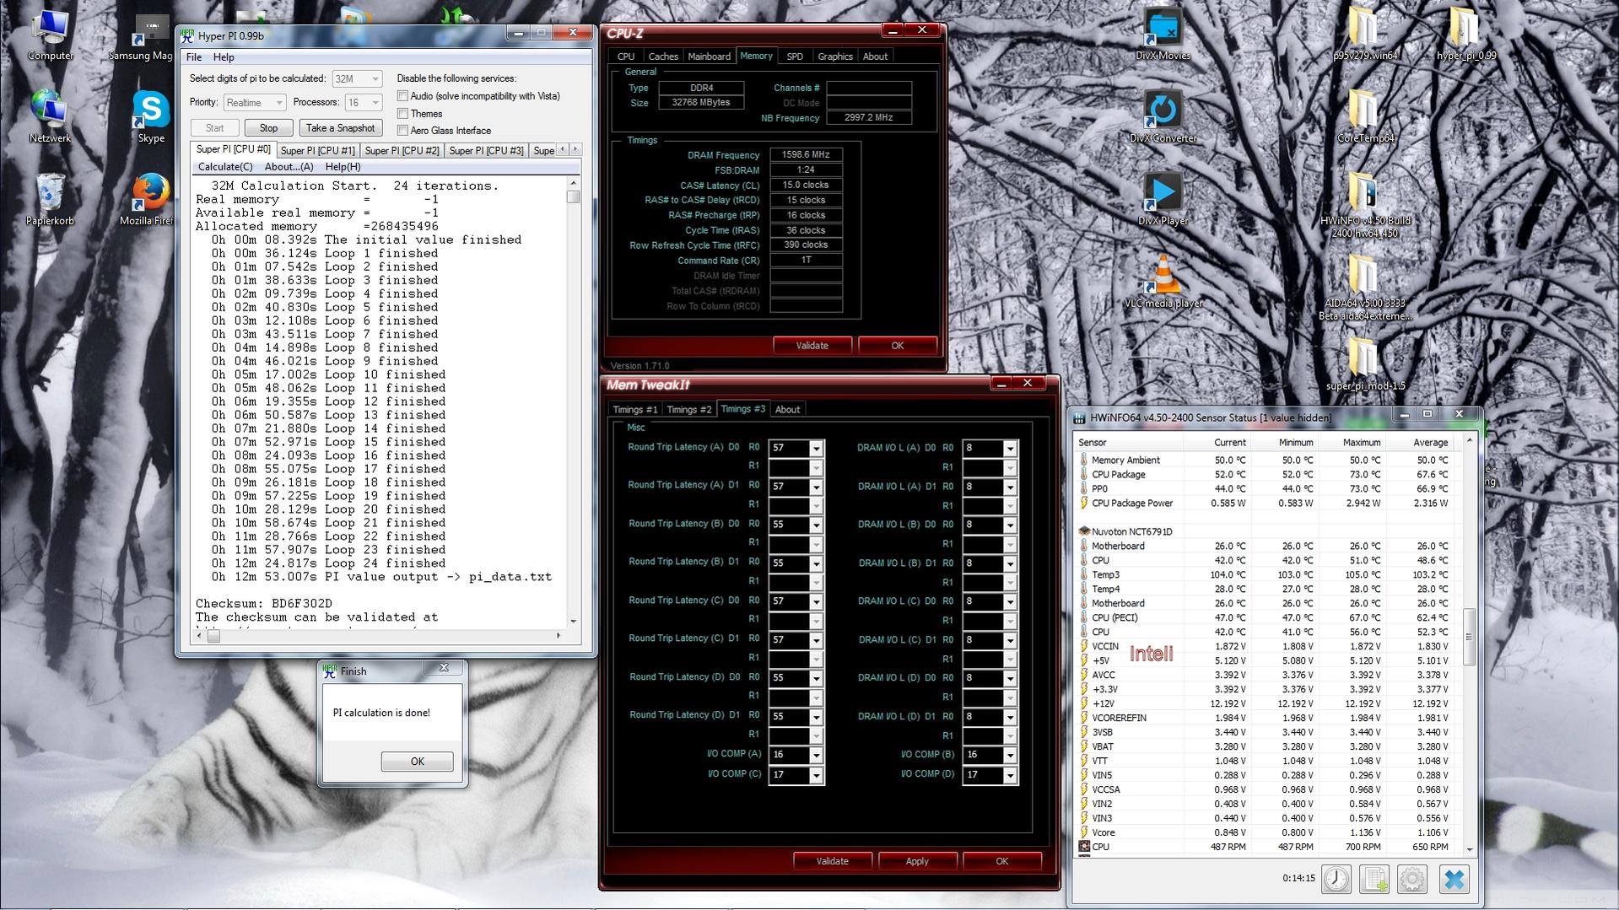Screen dimensions: 1619x910
Task: Click the blue X icon in HWiNFO toolbar
Action: click(x=1454, y=879)
